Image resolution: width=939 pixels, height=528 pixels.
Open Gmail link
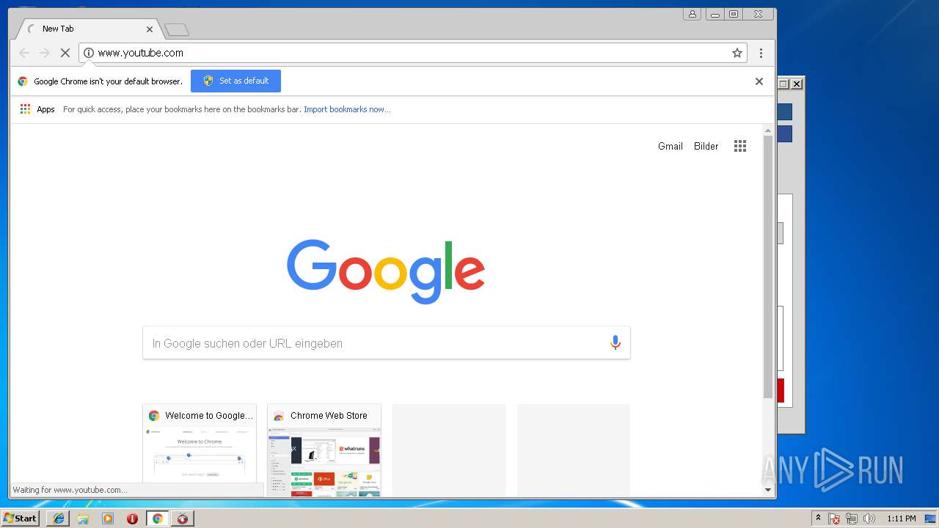[671, 146]
